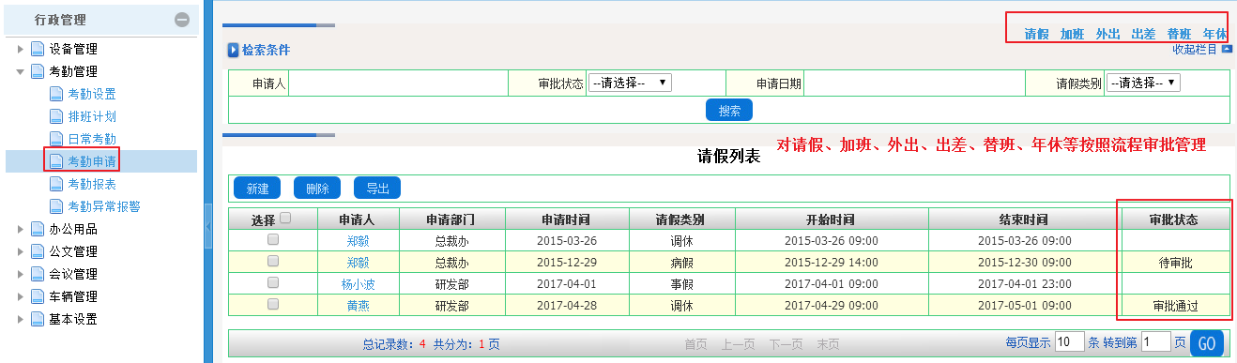Viewport: 1237px width, 363px height.
Task: Switch to the 替班 tab
Action: (1179, 34)
